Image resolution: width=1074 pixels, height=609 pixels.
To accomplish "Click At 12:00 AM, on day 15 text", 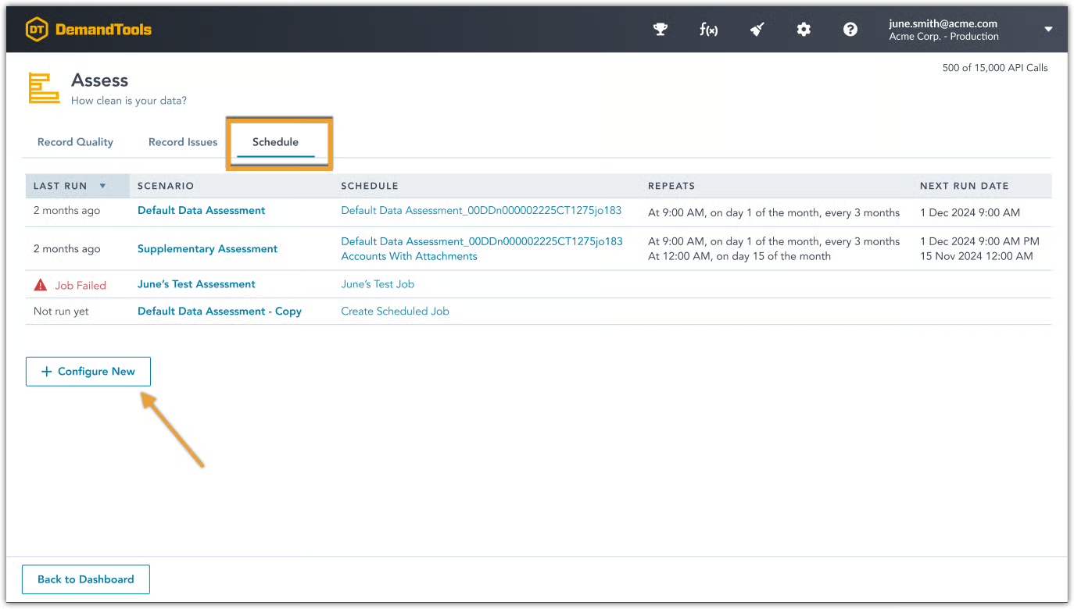I will 739,256.
